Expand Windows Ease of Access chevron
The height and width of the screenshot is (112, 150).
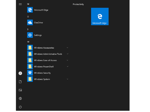click(67, 60)
